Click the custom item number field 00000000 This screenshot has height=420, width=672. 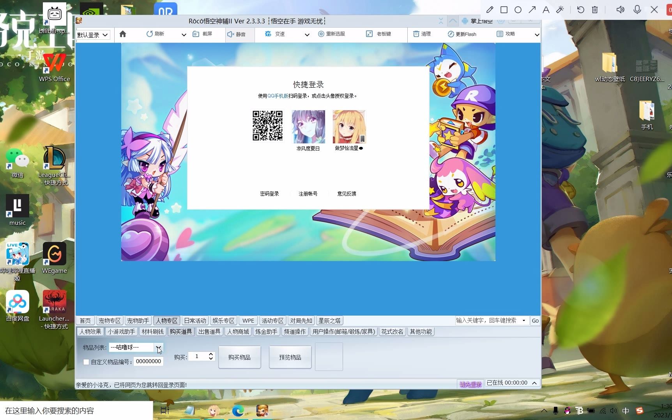149,362
